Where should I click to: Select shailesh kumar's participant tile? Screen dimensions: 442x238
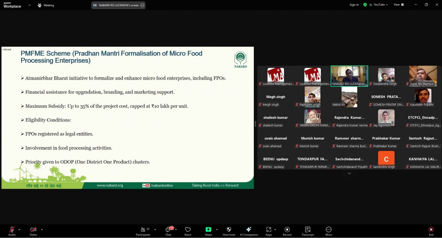276,118
